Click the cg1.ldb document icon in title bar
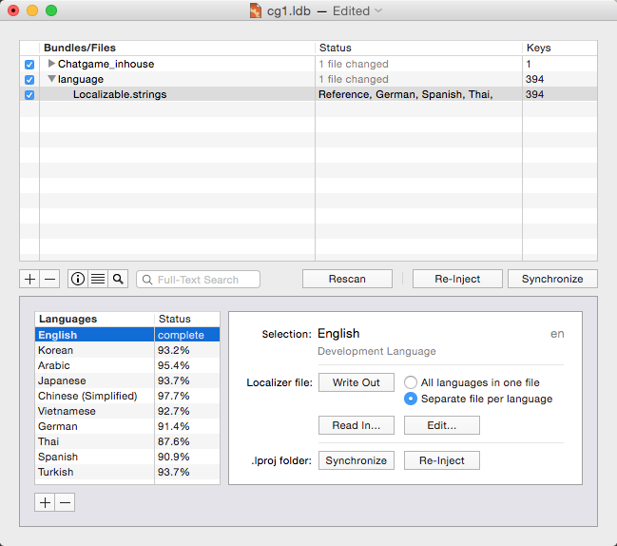Viewport: 617px width, 546px height. [x=256, y=10]
